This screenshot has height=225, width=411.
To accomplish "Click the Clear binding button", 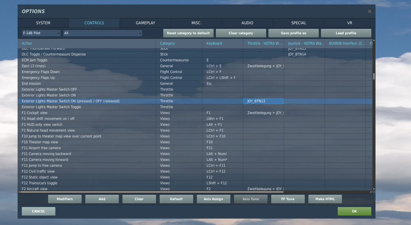I will tap(139, 199).
